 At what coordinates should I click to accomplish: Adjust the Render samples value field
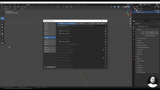click(152, 32)
